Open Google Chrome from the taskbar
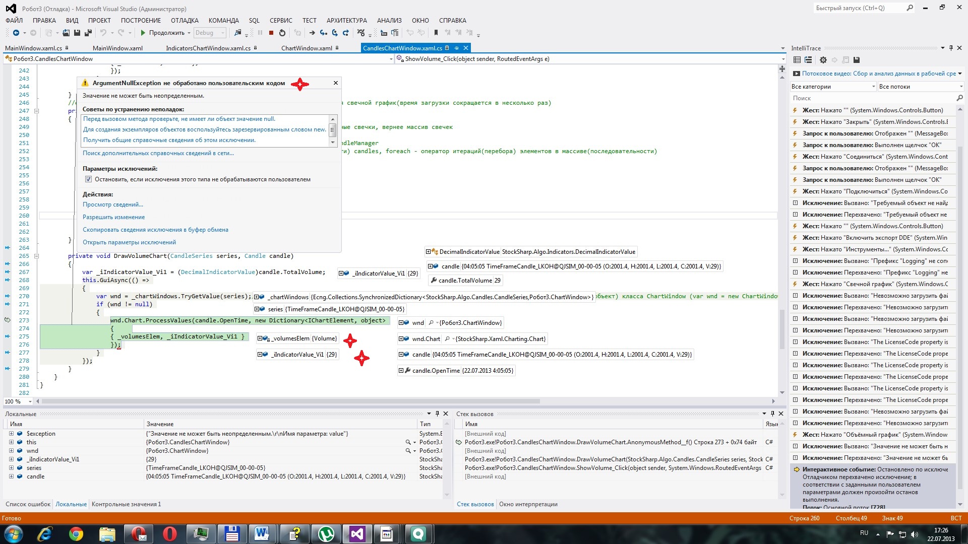This screenshot has height=544, width=968. (76, 533)
